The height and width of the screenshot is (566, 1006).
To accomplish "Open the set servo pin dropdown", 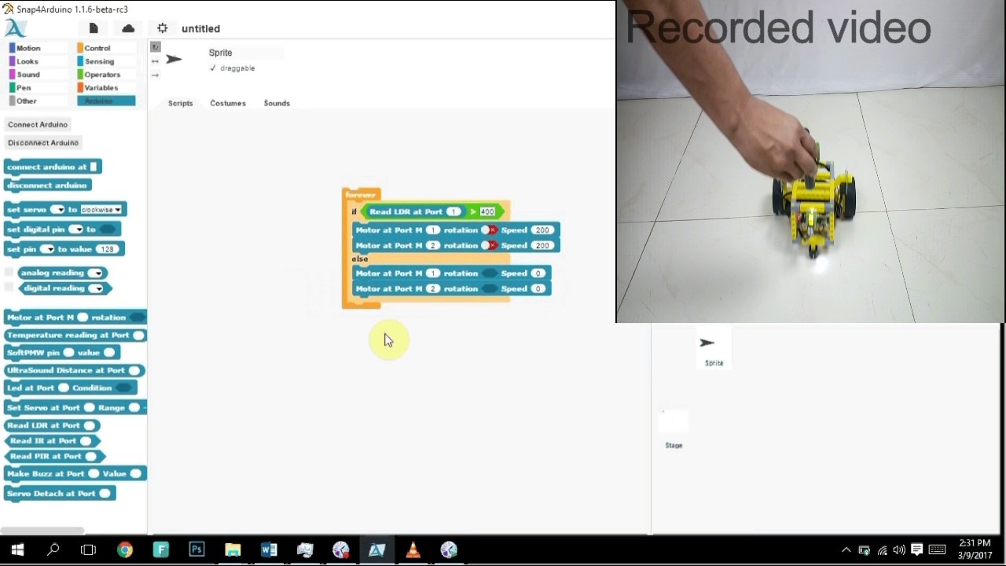I will coord(57,210).
